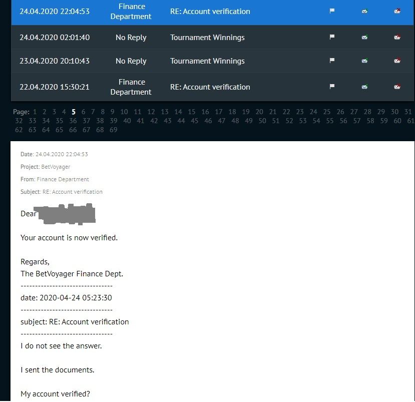Click red delete envelope on selected top message
The height and width of the screenshot is (402, 415).
[x=397, y=11]
